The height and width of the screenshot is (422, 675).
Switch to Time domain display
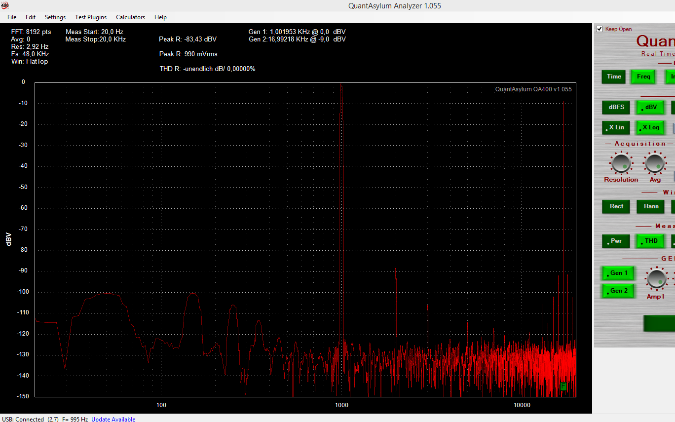(614, 77)
